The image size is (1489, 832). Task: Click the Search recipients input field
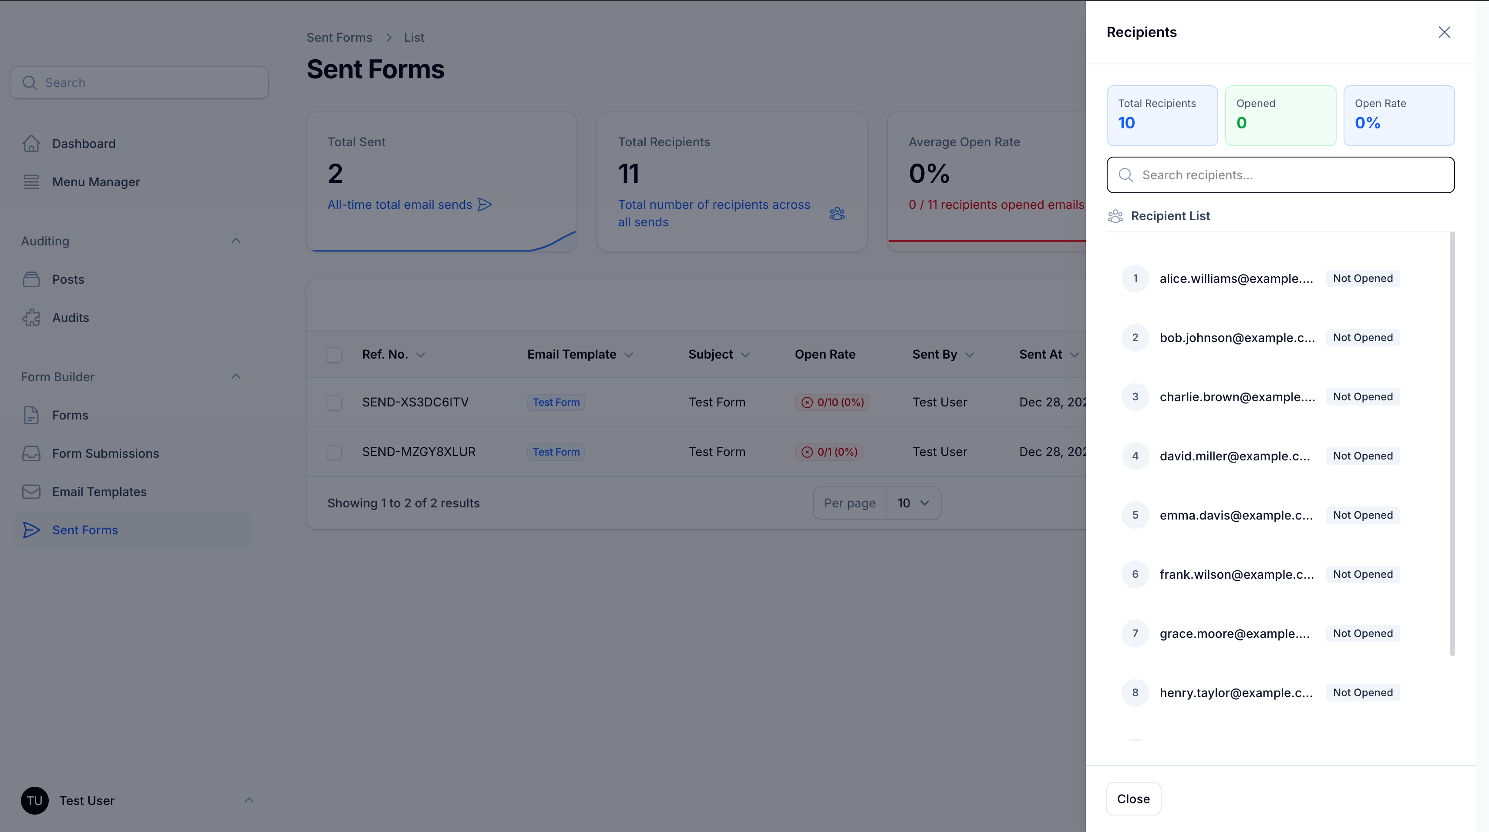point(1280,174)
